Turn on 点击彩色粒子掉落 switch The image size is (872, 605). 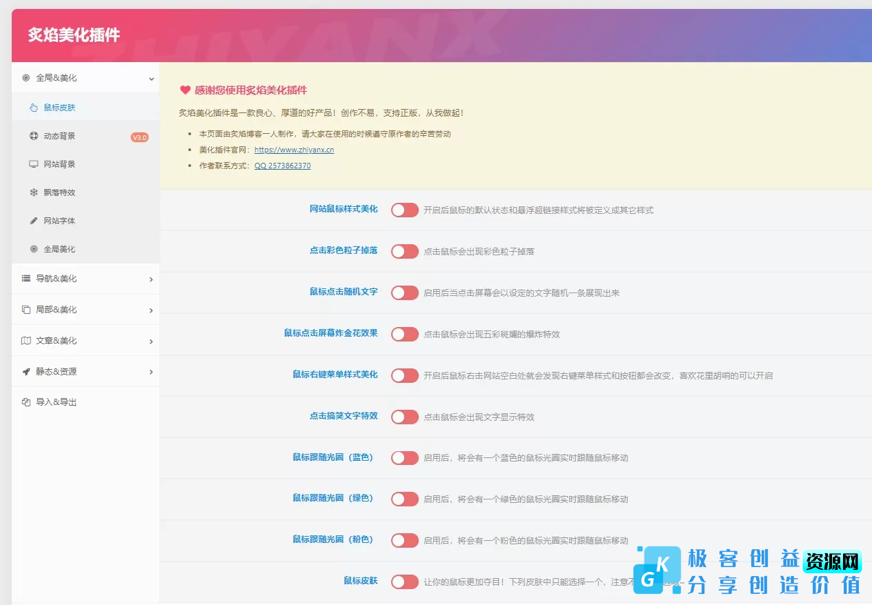tap(404, 251)
